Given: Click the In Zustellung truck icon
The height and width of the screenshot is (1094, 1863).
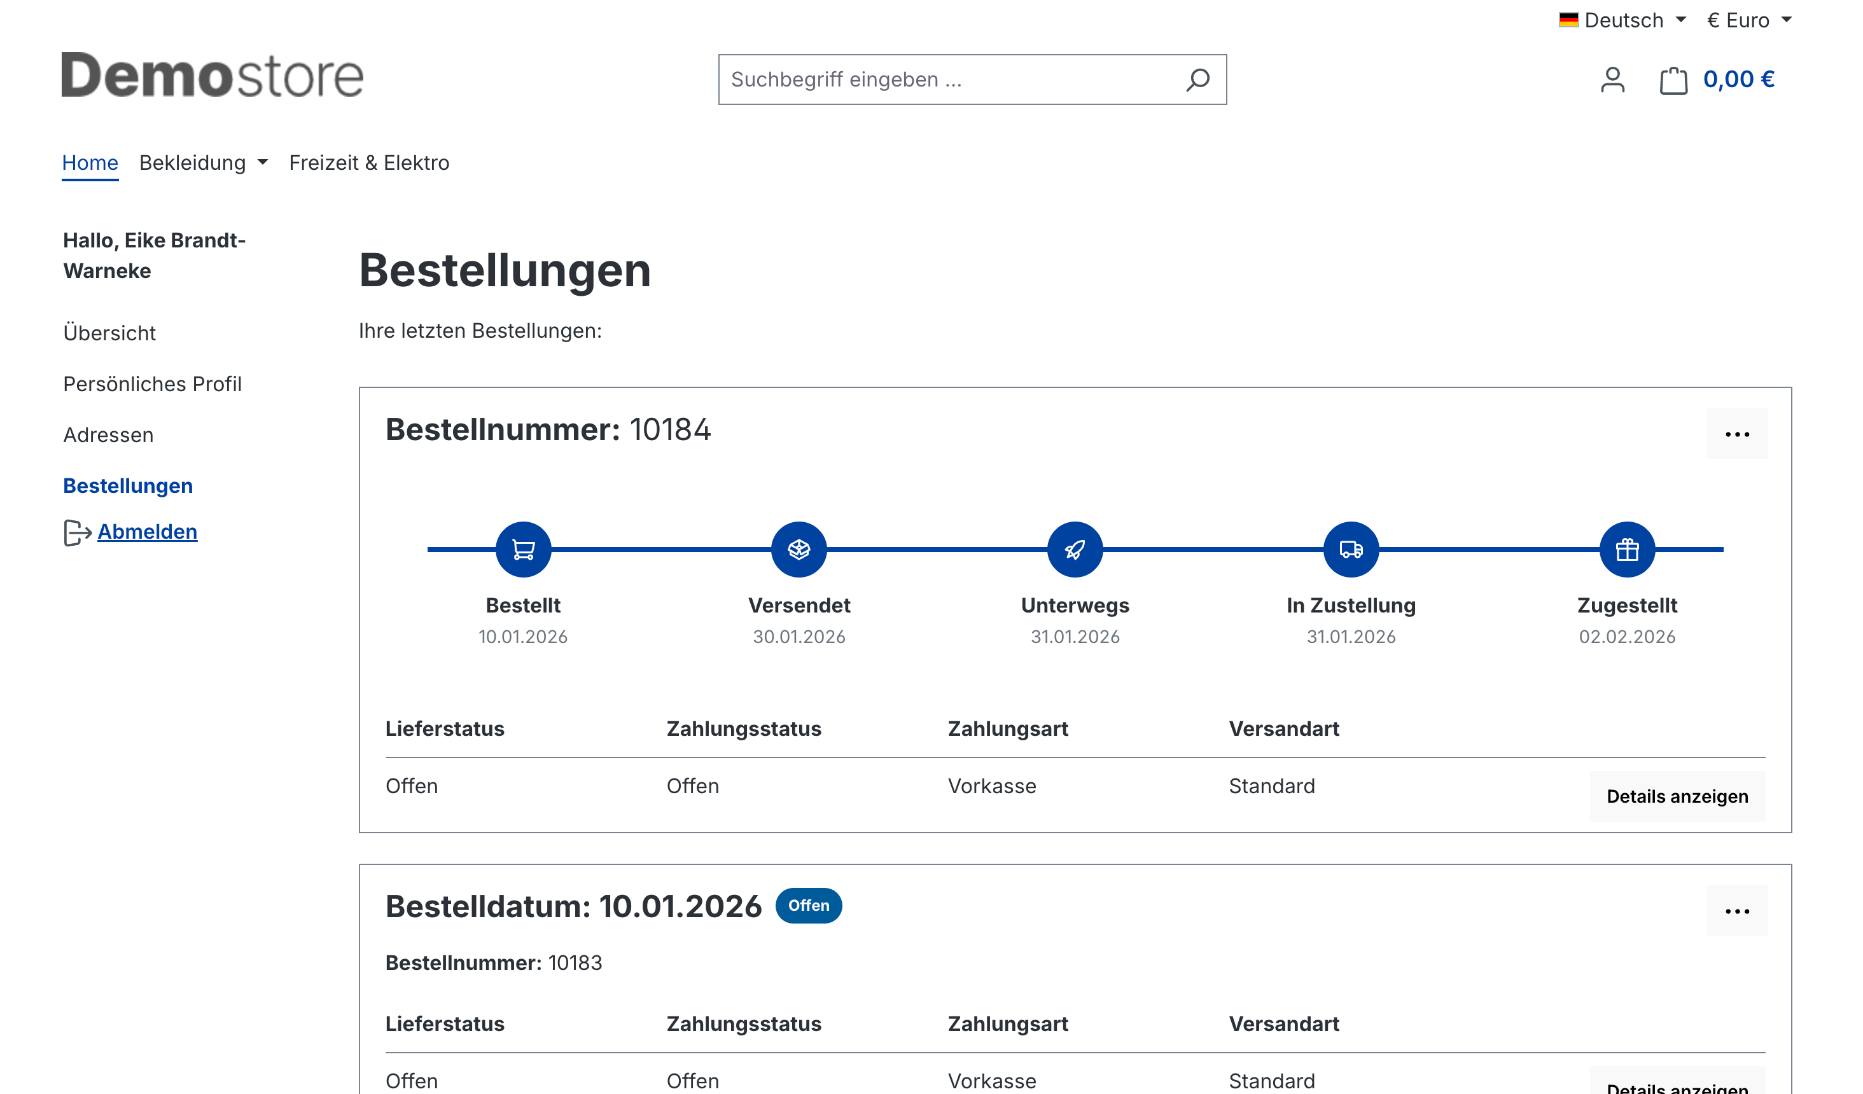Looking at the screenshot, I should point(1351,549).
